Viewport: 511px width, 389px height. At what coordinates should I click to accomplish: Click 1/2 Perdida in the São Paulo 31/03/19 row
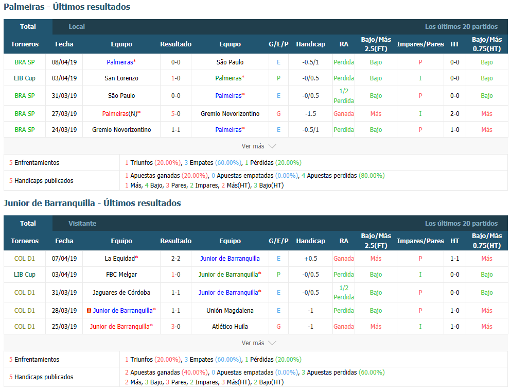tap(343, 96)
